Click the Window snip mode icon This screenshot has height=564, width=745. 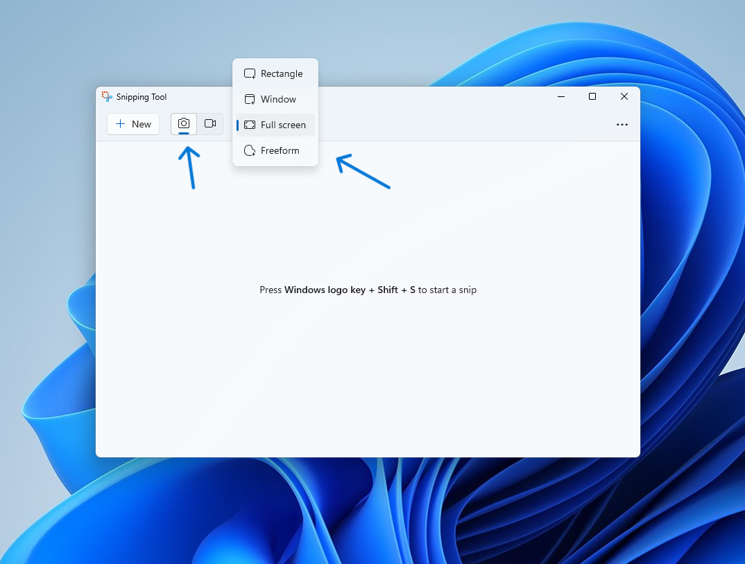[x=249, y=99]
